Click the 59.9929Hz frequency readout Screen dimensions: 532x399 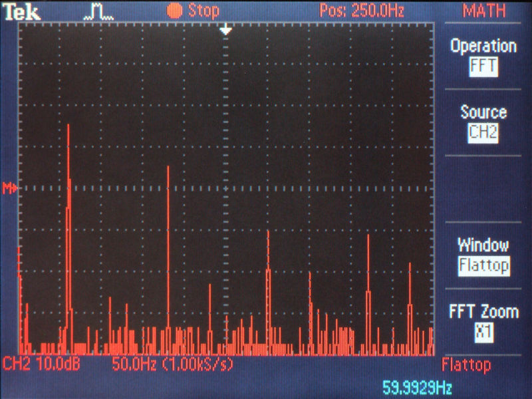click(417, 386)
